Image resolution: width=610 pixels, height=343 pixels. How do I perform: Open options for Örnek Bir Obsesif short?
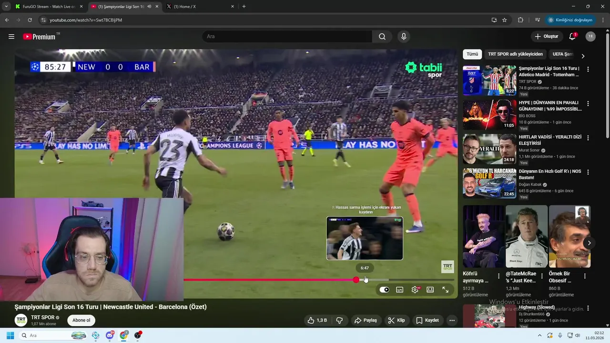click(x=585, y=276)
